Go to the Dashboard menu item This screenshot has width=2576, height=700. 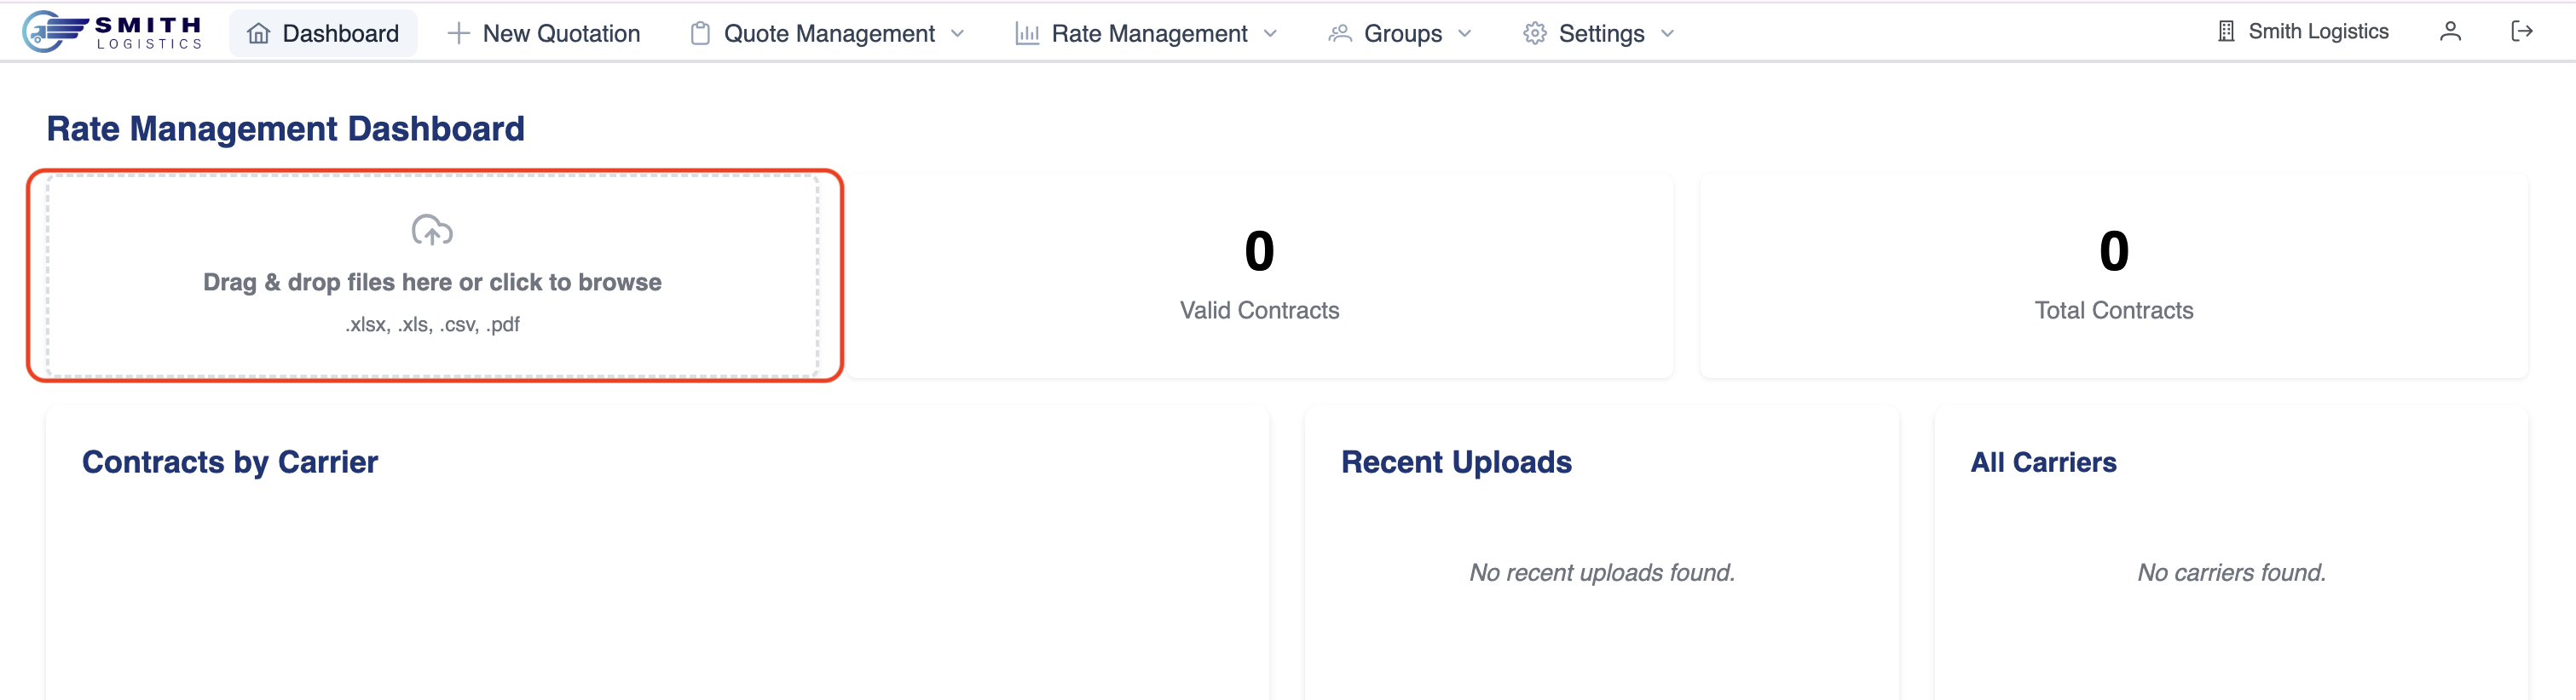tap(340, 34)
